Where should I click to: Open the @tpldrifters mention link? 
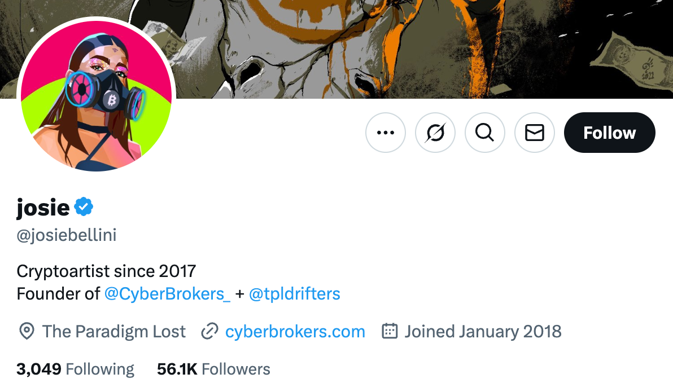(295, 294)
